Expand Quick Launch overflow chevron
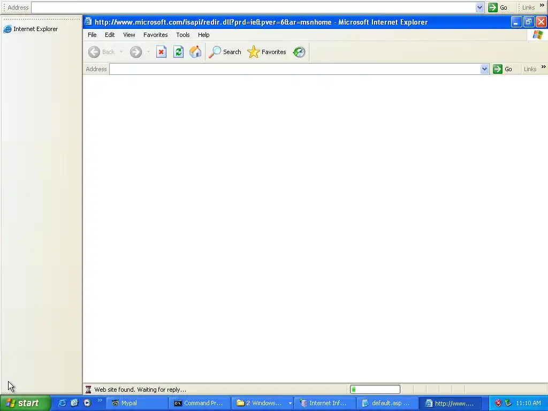The width and height of the screenshot is (548, 411). pyautogui.click(x=100, y=400)
